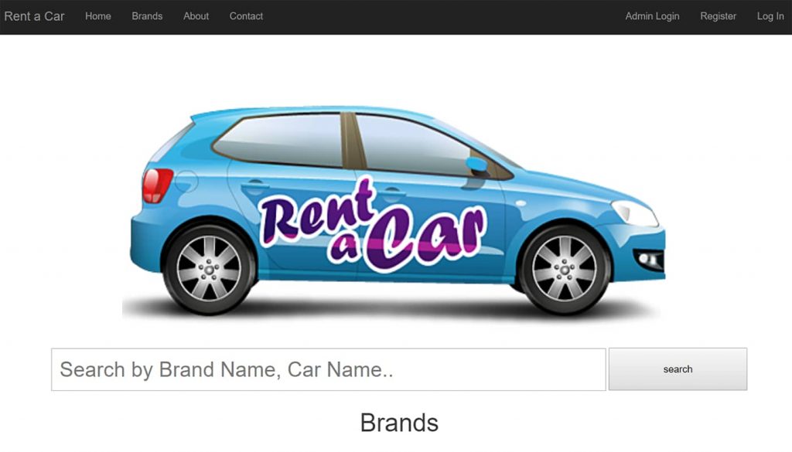
Task: Return home via the Rent a Car brand link
Action: [34, 15]
